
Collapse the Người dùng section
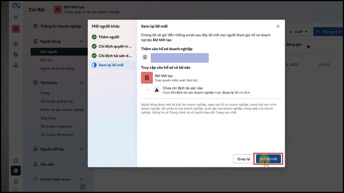[81, 41]
